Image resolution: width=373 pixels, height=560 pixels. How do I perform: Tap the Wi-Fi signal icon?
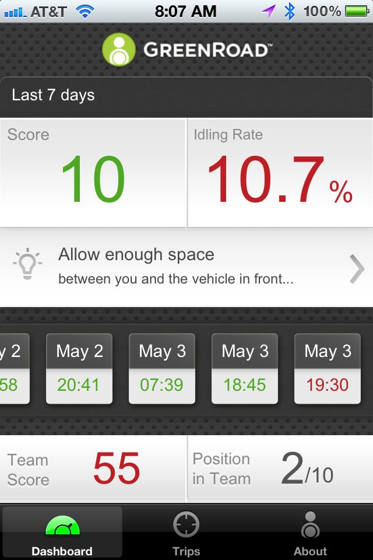pyautogui.click(x=85, y=11)
